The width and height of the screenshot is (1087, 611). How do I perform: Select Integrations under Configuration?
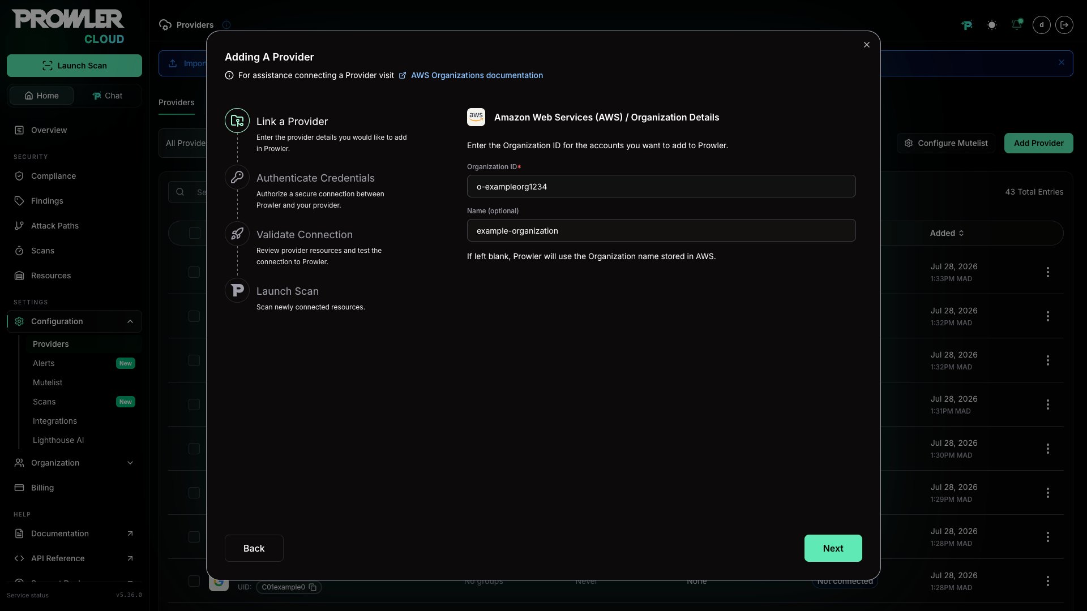click(55, 421)
